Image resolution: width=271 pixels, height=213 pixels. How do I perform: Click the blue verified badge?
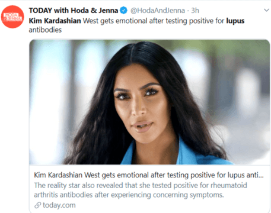124,10
